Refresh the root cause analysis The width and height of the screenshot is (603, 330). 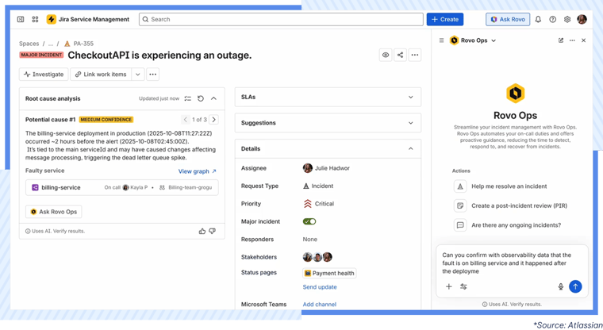pos(201,98)
